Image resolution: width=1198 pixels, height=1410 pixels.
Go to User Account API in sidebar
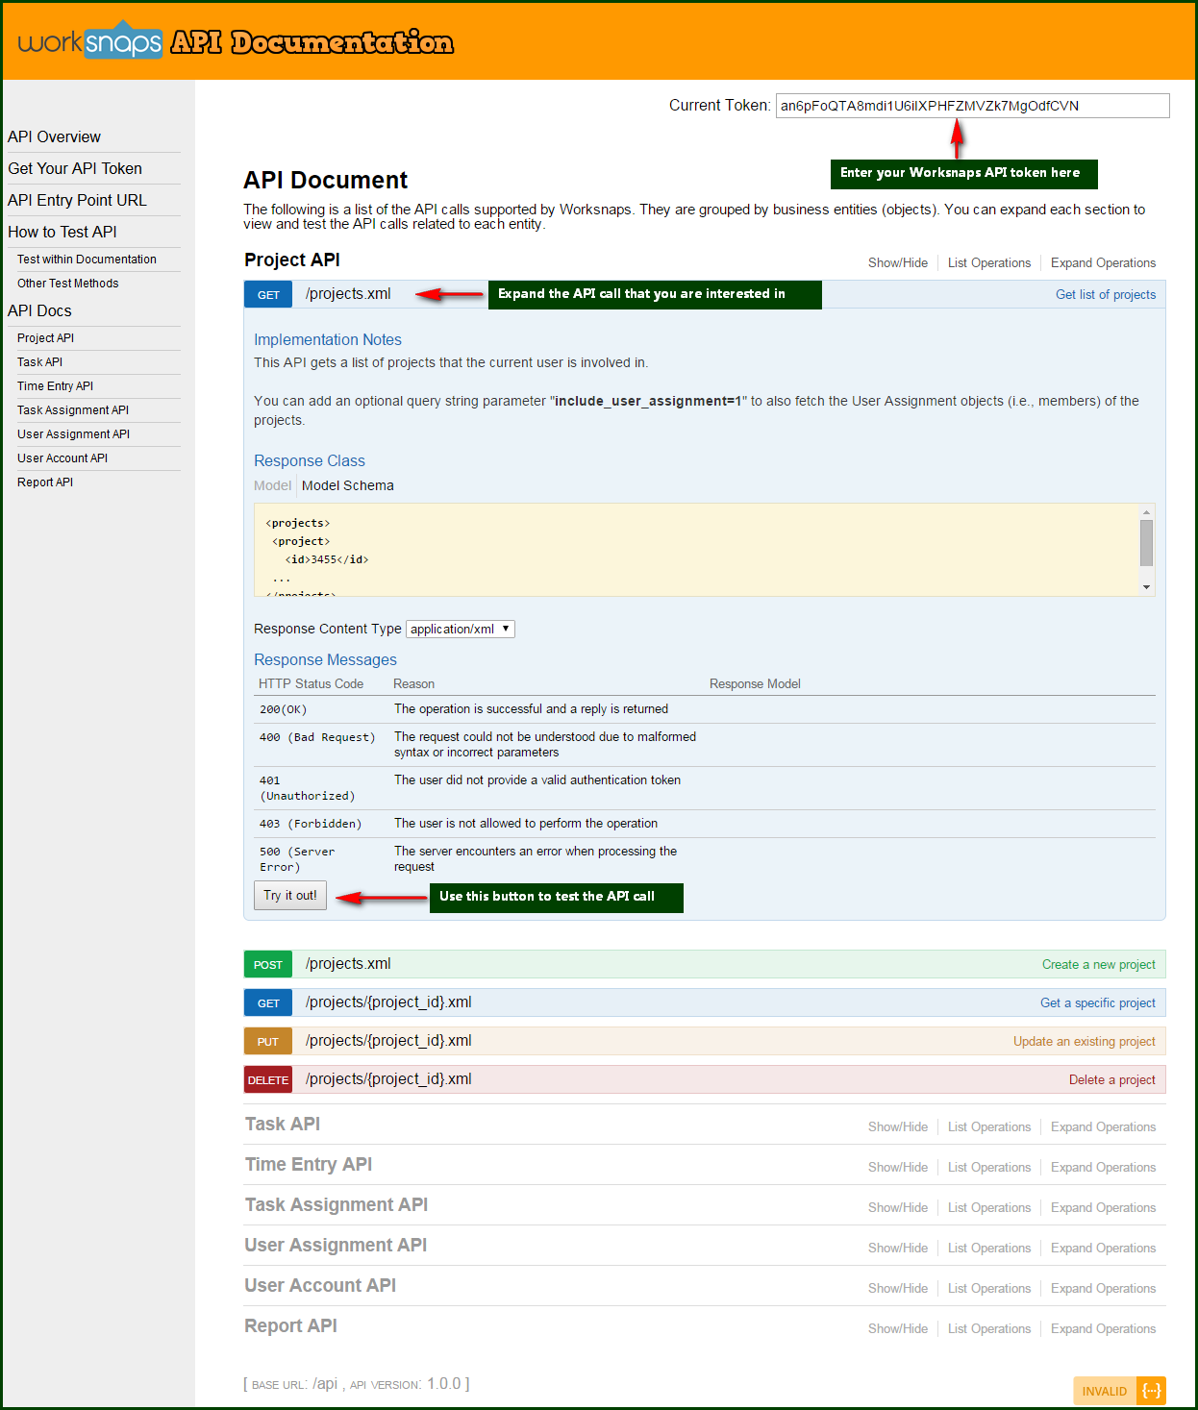[x=62, y=458]
